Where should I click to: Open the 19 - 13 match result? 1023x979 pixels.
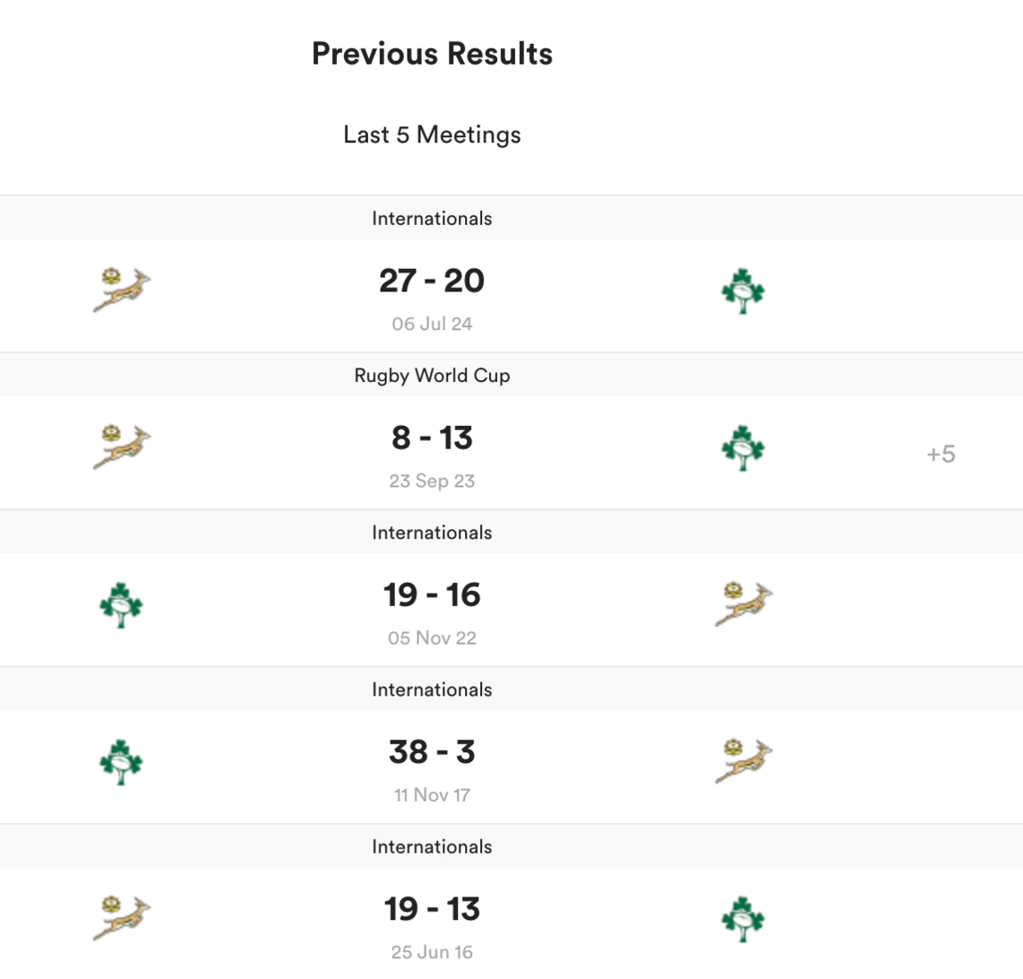point(432,909)
